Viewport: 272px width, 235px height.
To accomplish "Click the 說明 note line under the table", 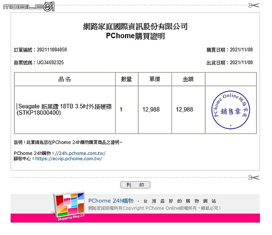I will 68,142.
